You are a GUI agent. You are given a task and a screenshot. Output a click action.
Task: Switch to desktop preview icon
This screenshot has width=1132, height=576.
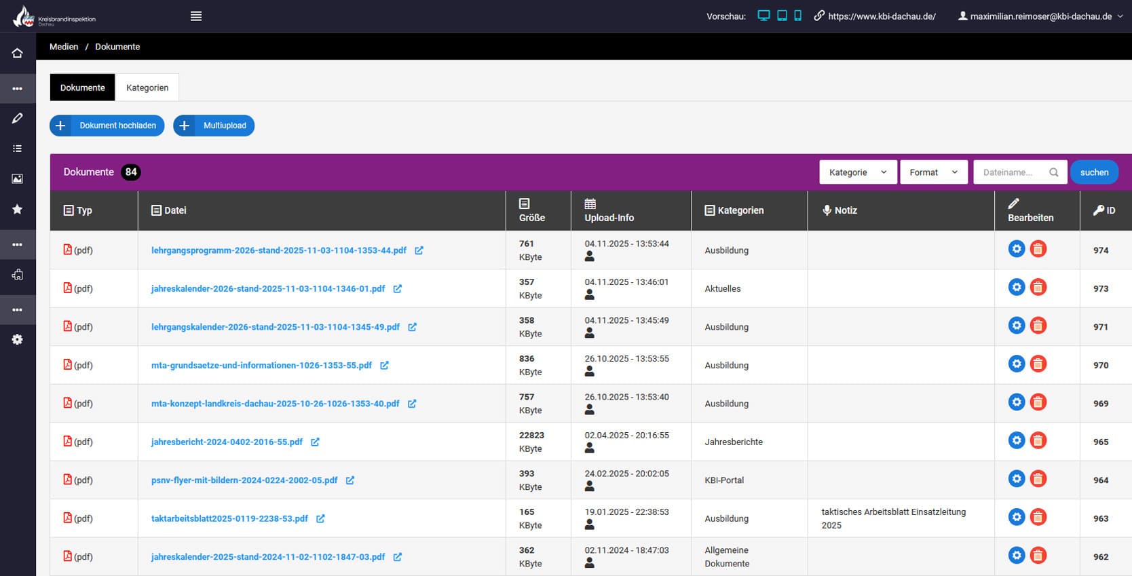(763, 16)
